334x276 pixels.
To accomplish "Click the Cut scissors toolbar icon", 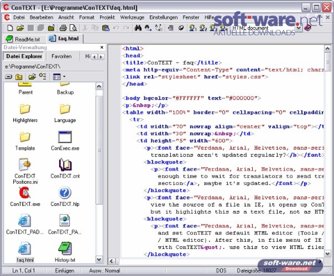I will coord(85,28).
